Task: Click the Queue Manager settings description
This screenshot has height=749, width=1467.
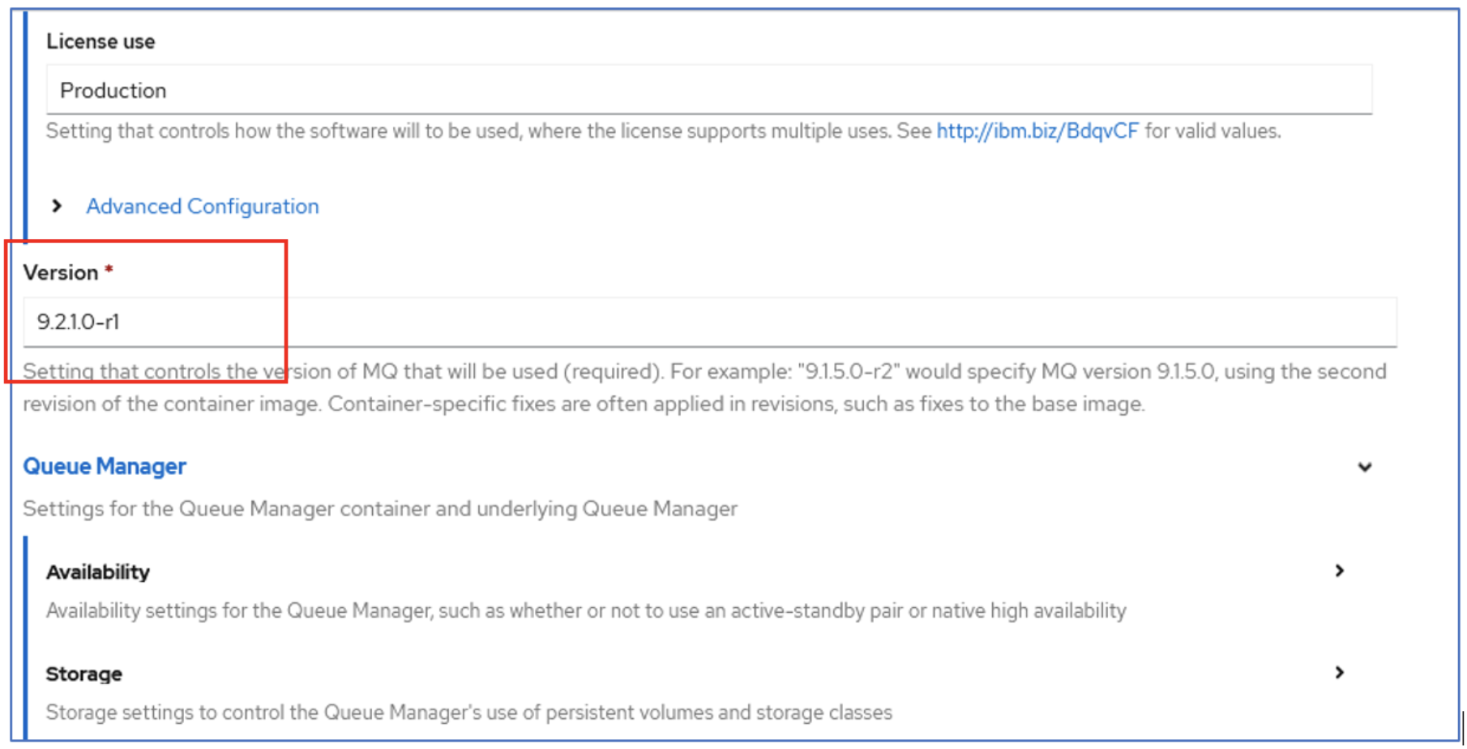Action: tap(380, 509)
